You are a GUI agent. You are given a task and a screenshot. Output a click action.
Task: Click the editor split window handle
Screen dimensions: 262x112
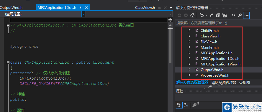tap(170, 20)
